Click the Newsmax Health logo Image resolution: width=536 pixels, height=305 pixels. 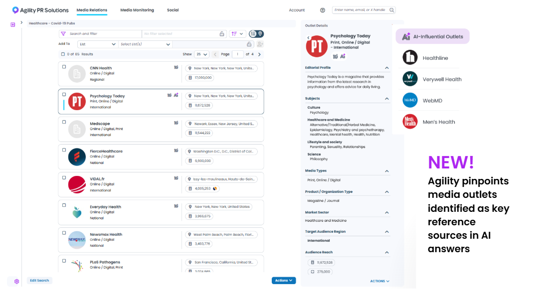77,240
